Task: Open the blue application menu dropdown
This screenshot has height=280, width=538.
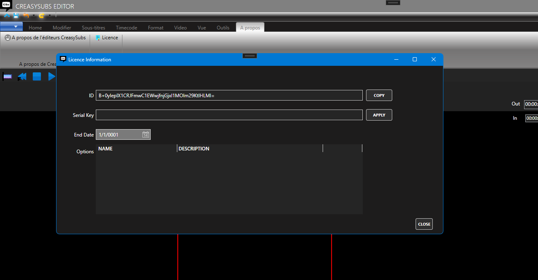Action: 11,27
